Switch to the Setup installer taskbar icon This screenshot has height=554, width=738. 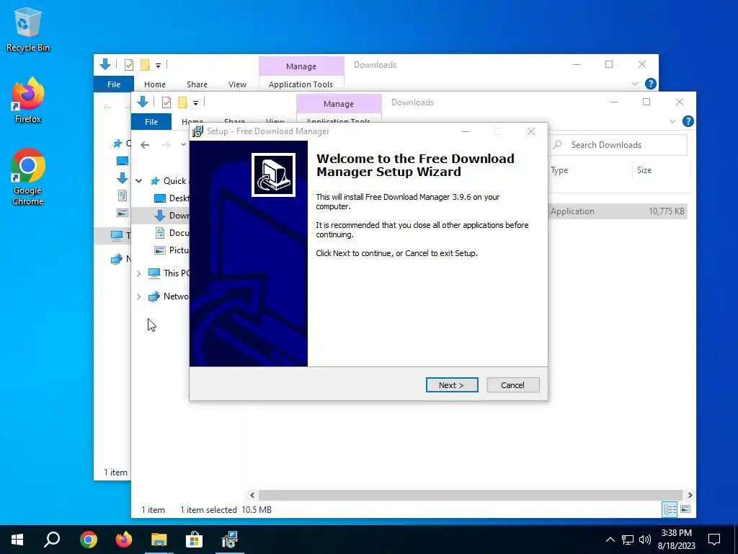coord(230,540)
